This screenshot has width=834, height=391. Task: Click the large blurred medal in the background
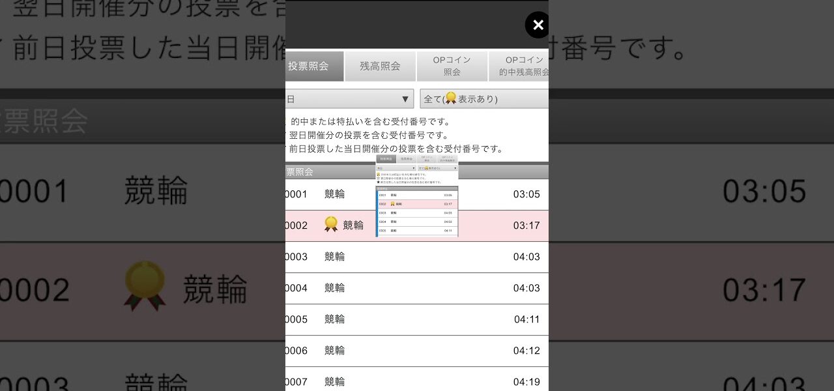tap(145, 285)
